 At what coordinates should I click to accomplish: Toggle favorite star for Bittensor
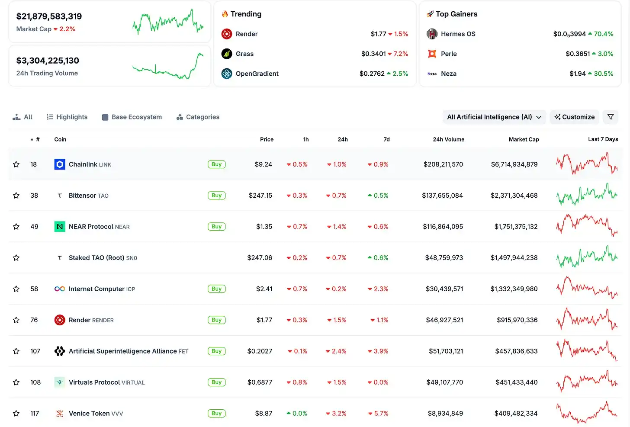[x=16, y=196]
